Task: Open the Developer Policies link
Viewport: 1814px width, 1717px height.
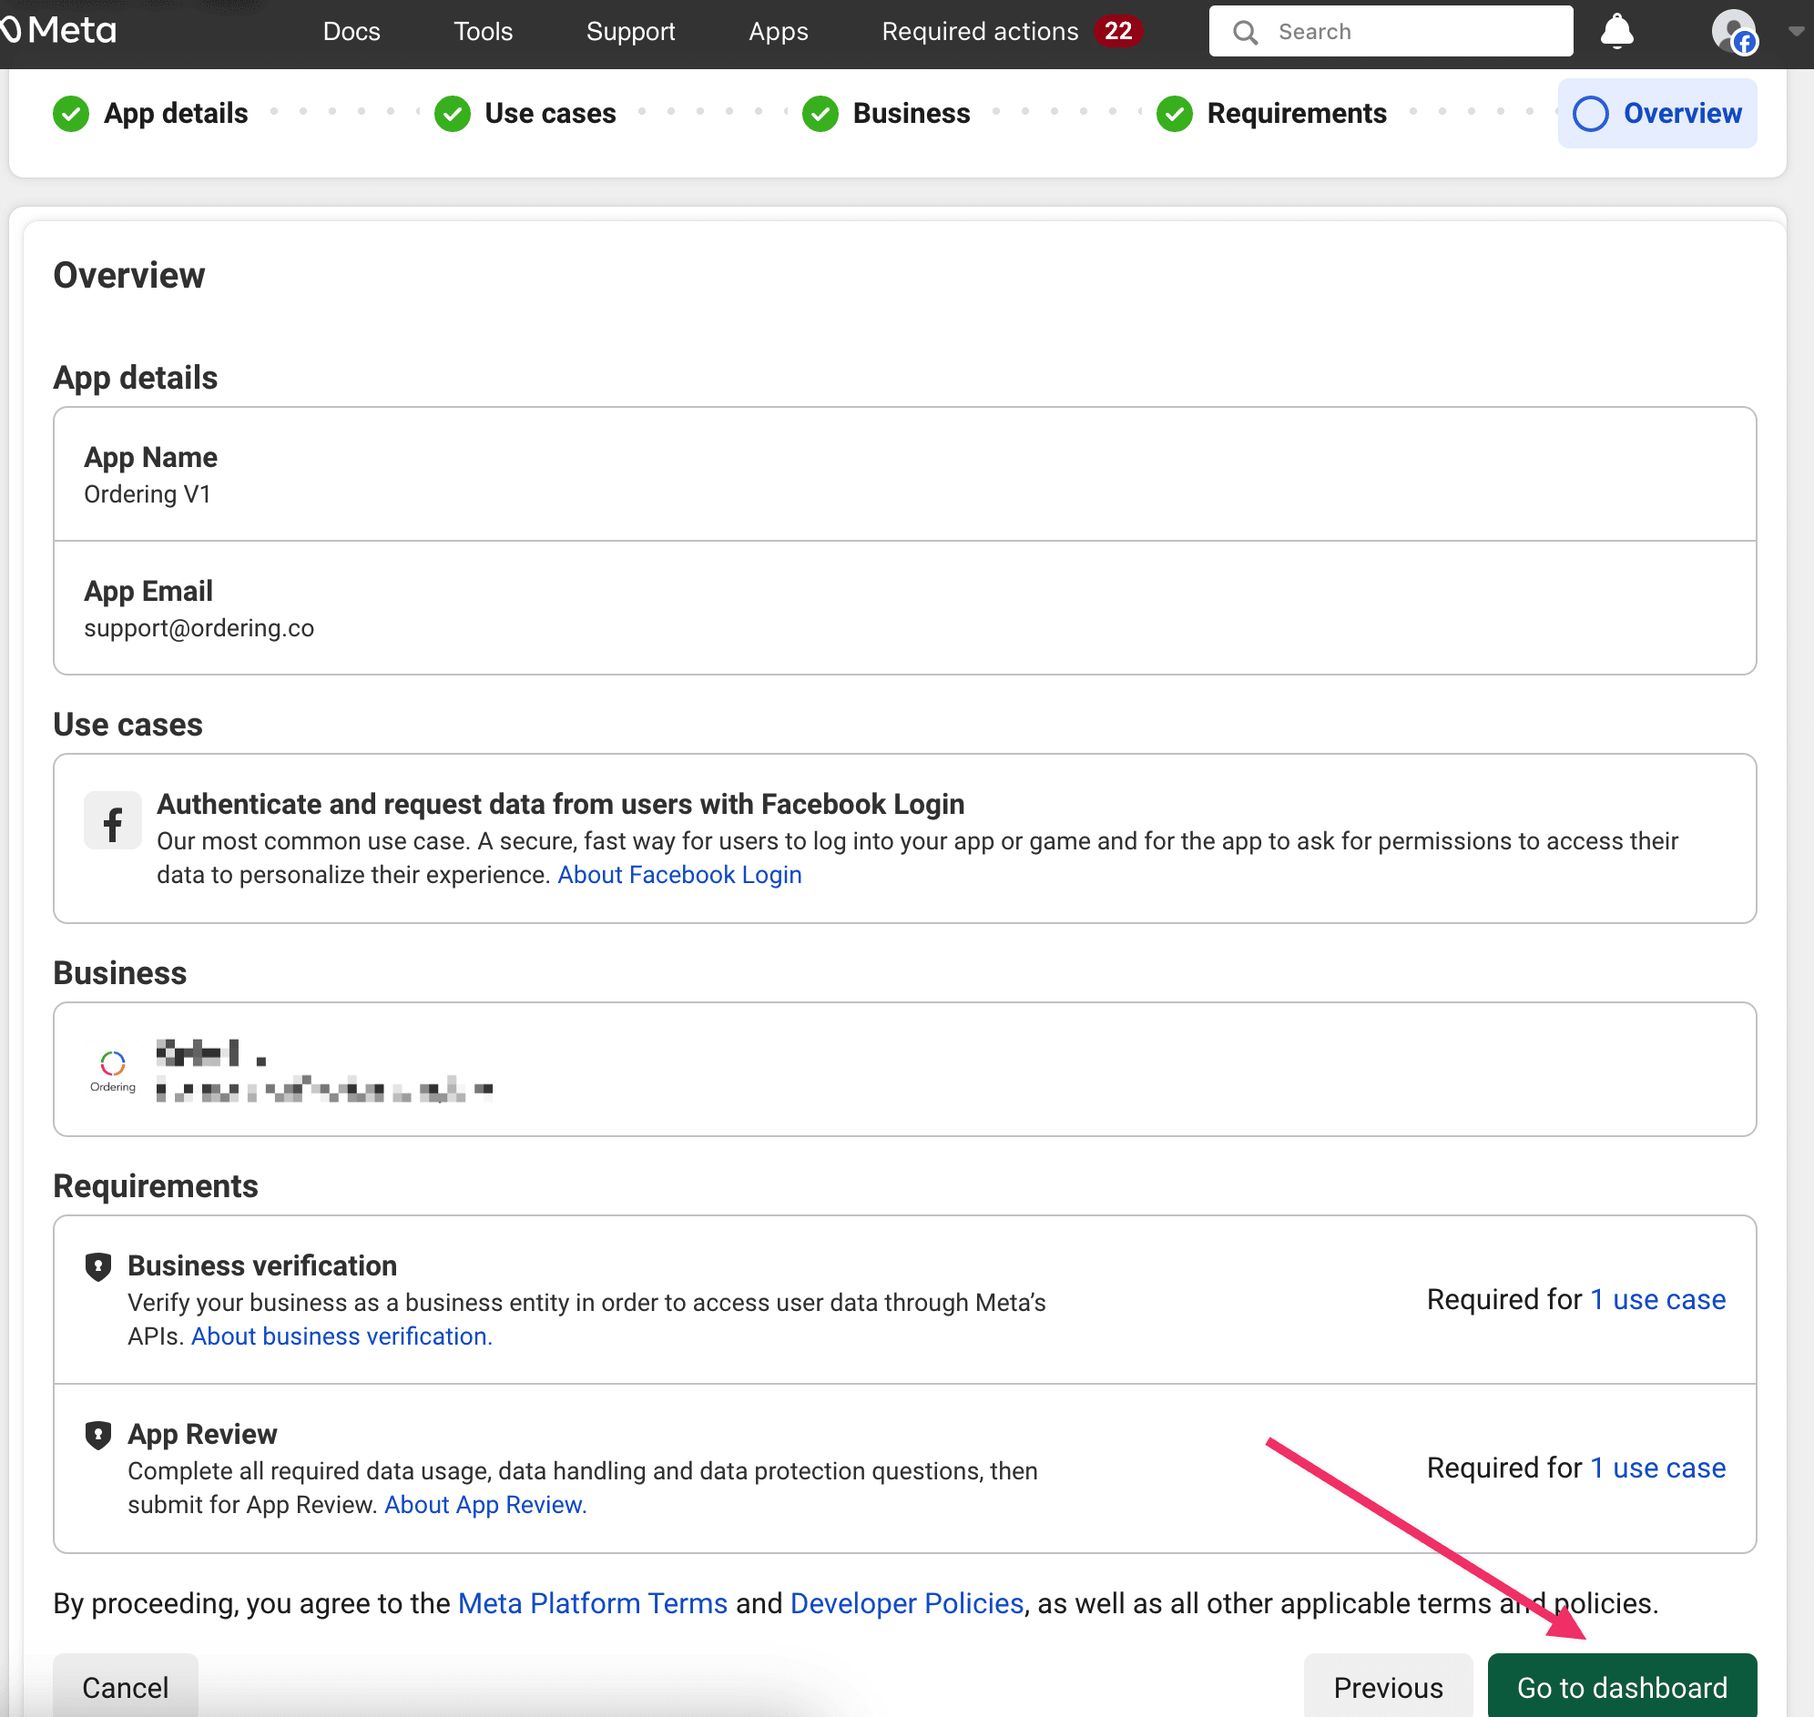Action: click(x=906, y=1603)
